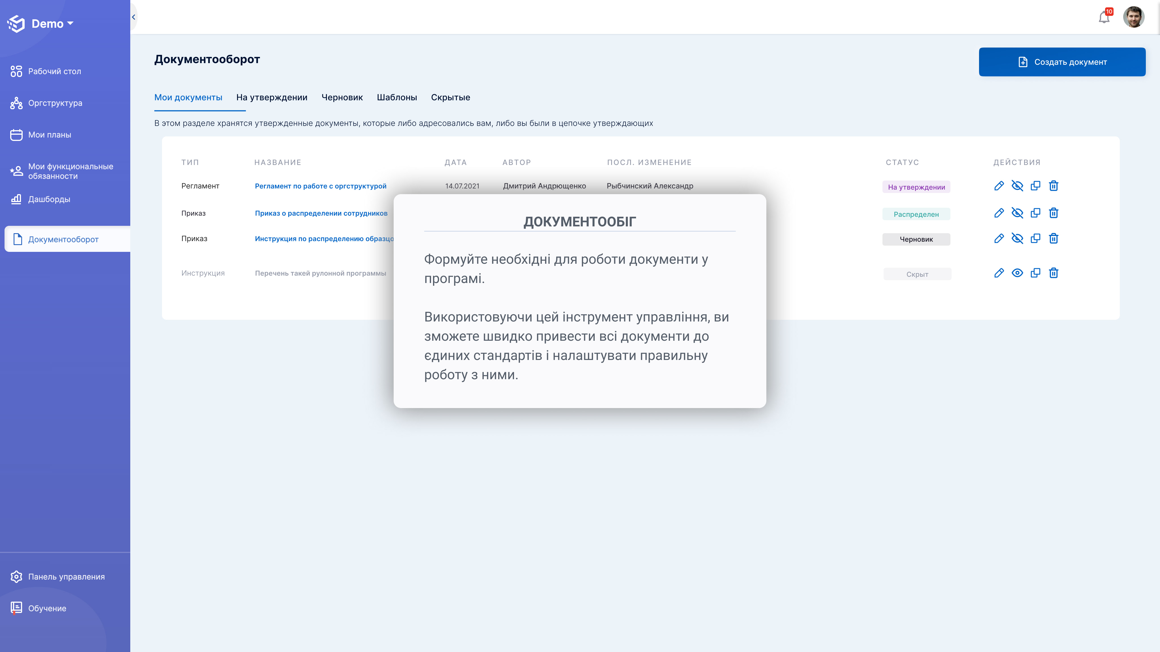Viewport: 1160px width, 652px height.
Task: Click the Распределен status badge
Action: tap(916, 214)
